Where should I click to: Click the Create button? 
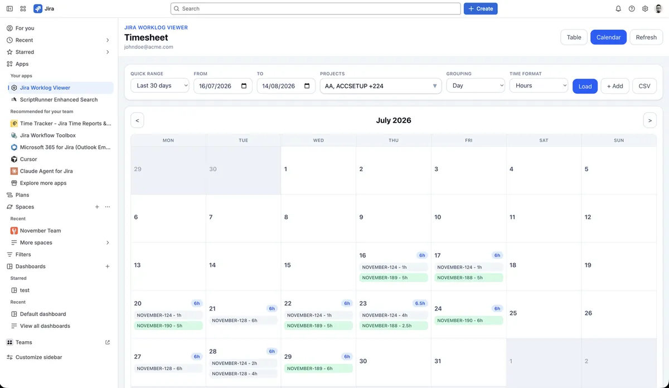(481, 9)
